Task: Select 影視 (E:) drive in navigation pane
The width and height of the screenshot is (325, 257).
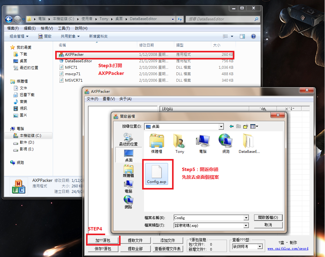Action: (23, 149)
